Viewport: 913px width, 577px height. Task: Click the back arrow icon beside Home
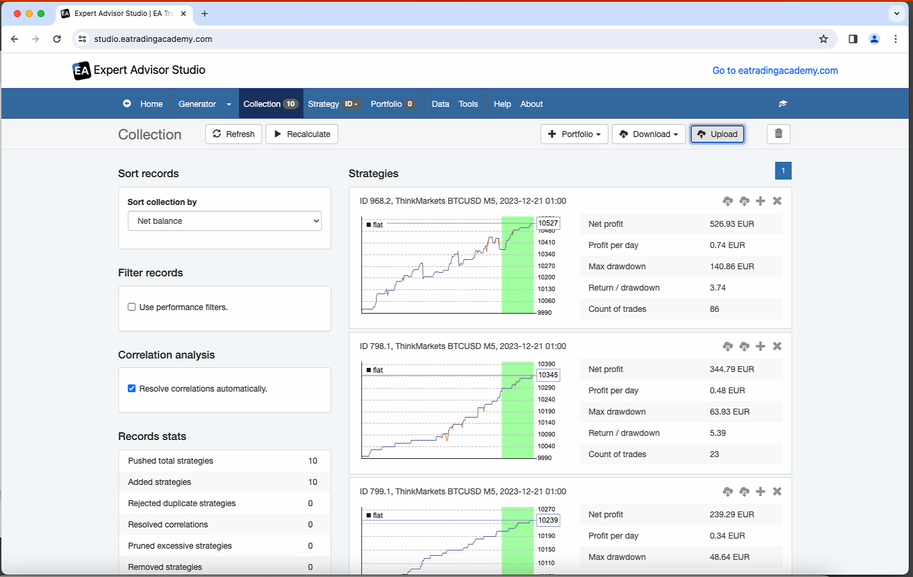coord(126,103)
